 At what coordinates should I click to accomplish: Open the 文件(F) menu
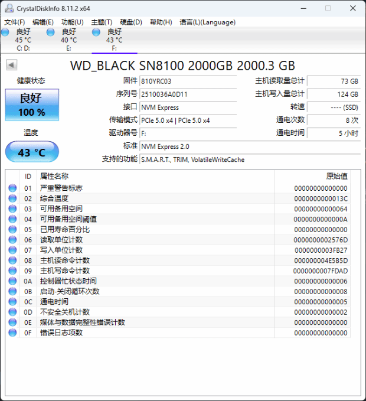[x=15, y=22]
